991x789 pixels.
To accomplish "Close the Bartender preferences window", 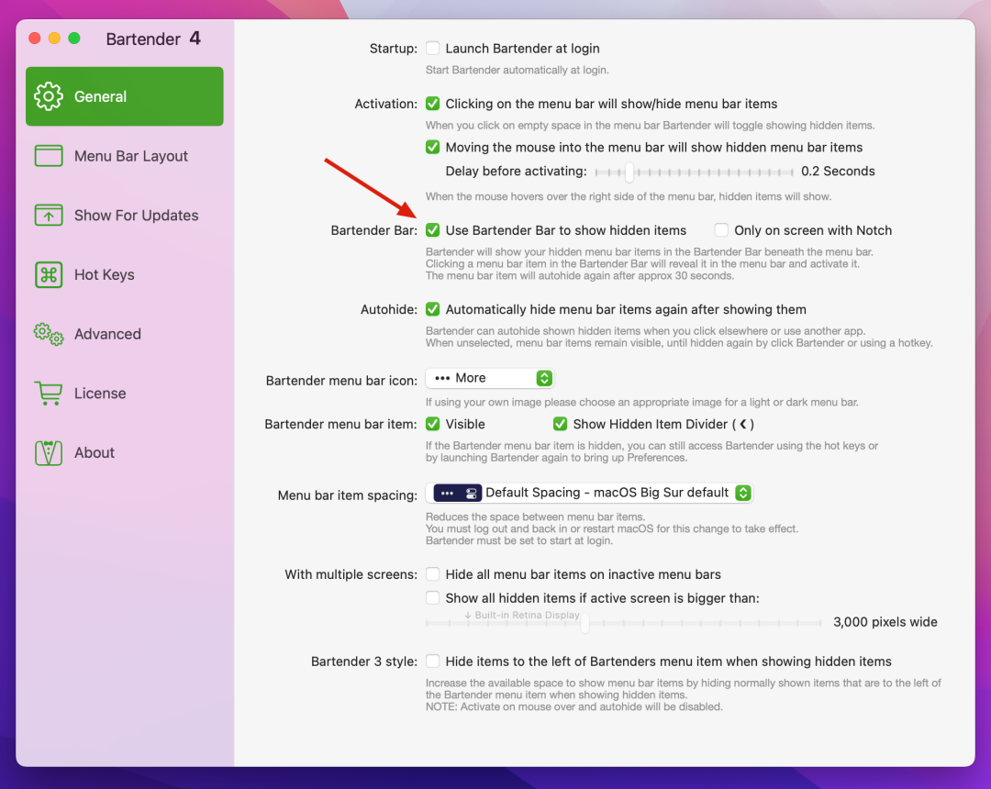I will pos(35,39).
